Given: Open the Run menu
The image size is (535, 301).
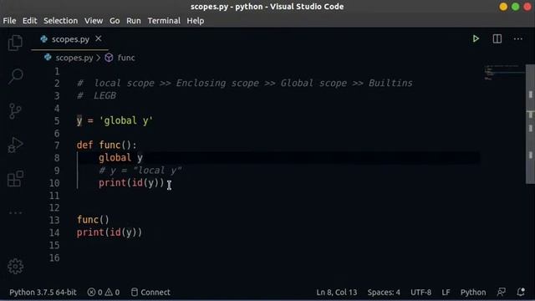Looking at the screenshot, I should click(x=134, y=21).
